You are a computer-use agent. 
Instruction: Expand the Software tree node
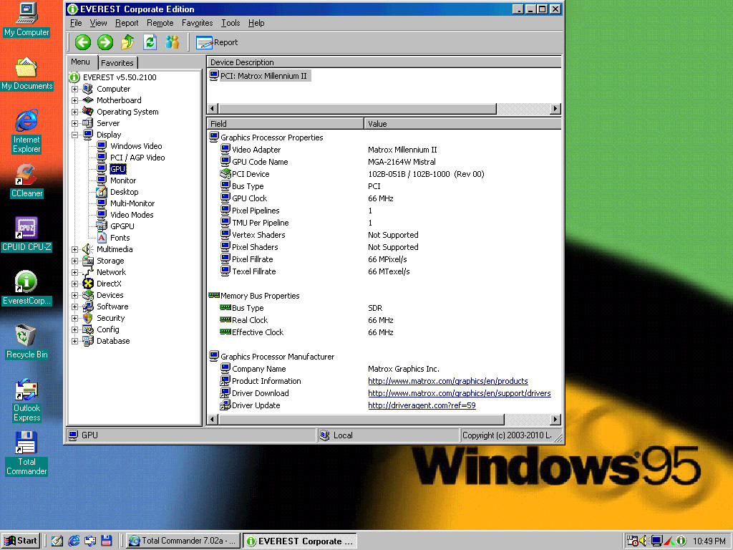click(x=74, y=307)
